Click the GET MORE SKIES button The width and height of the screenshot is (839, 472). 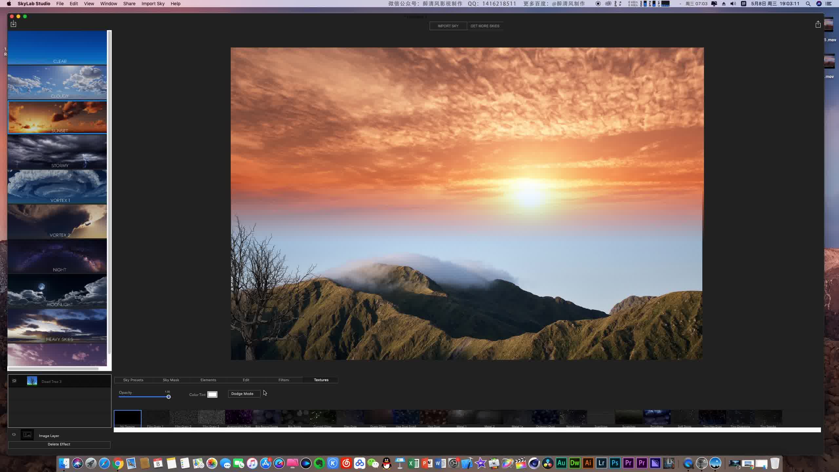[485, 26]
